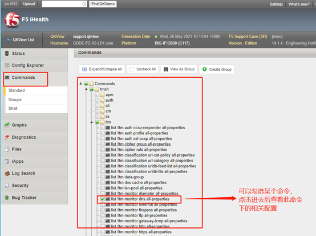Click the back arrow beside QKView List
The height and width of the screenshot is (236, 316).
coord(9,40)
